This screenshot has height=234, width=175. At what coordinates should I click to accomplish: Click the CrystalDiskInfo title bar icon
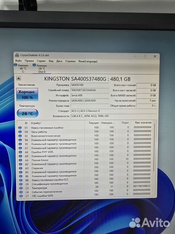(17, 55)
